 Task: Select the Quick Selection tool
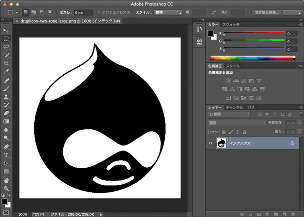tap(6, 55)
